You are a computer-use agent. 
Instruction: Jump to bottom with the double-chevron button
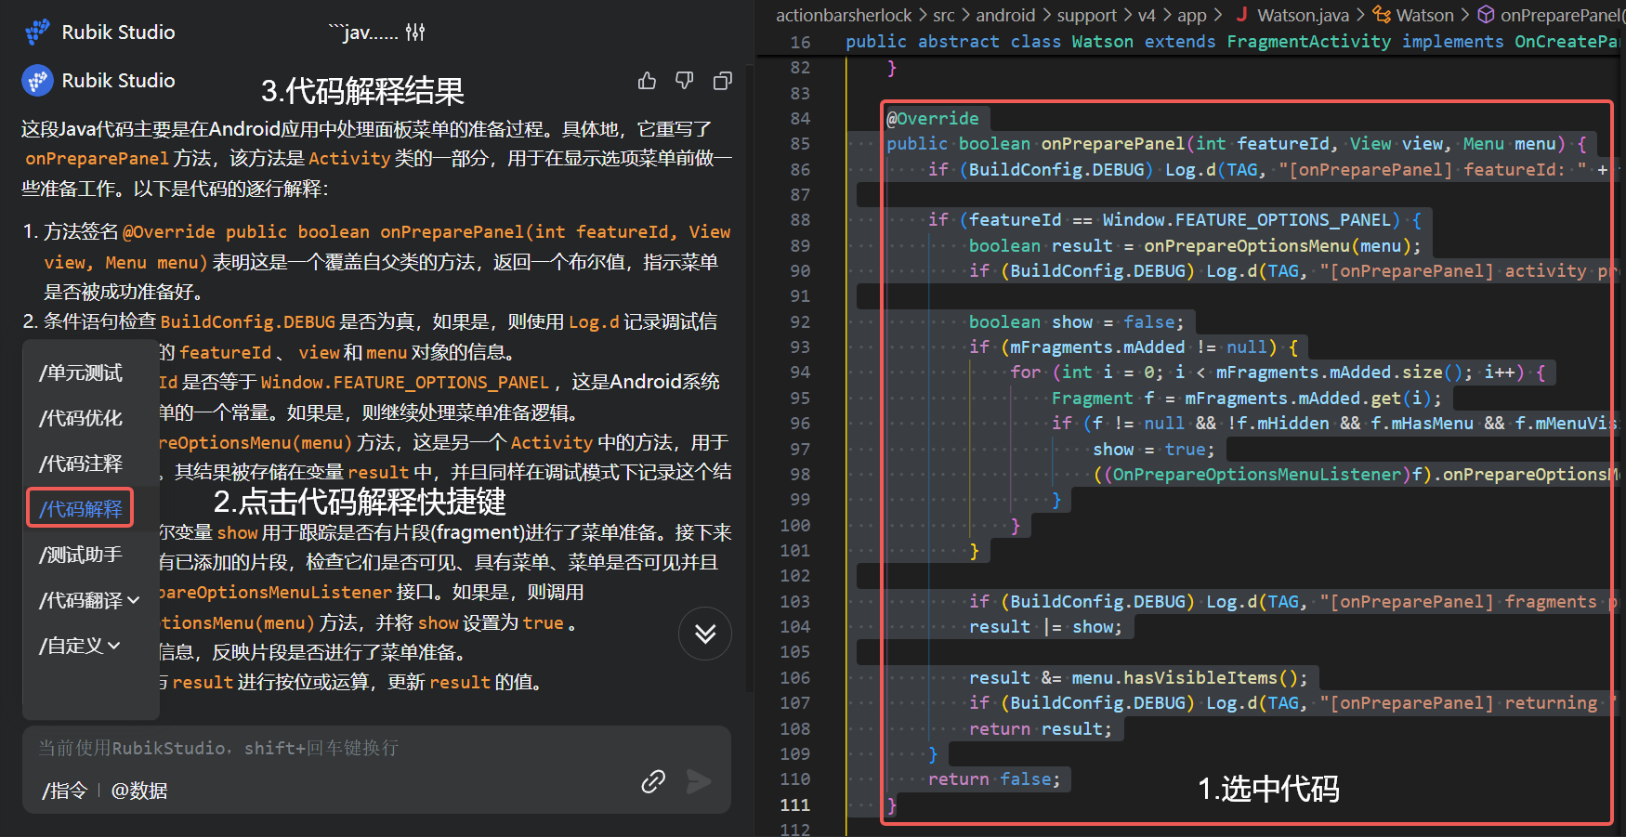(x=705, y=634)
